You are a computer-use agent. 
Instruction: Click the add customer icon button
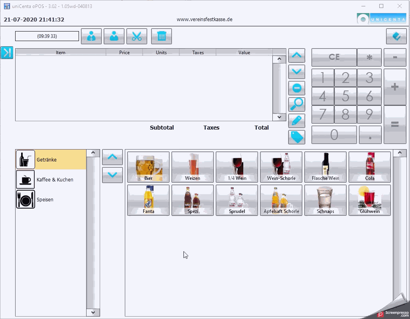pyautogui.click(x=91, y=36)
